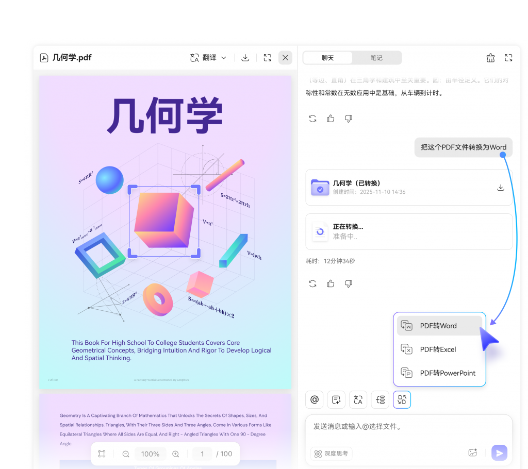
Task: Enable 深度思考 deep thinking mode
Action: coord(331,454)
